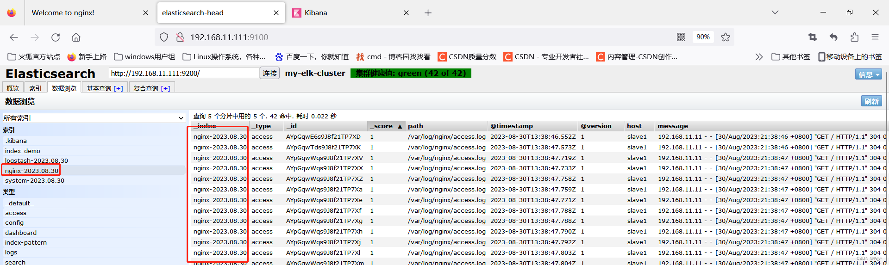Image resolution: width=889 pixels, height=265 pixels.
Task: Open the 所有索引 index dropdown
Action: tap(94, 118)
